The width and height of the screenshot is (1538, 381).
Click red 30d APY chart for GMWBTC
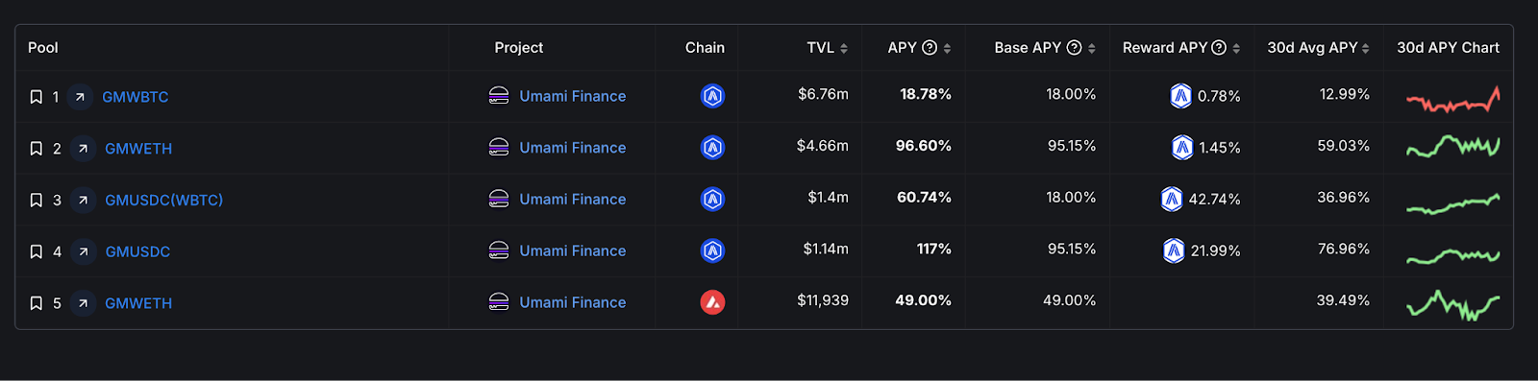point(1452,99)
